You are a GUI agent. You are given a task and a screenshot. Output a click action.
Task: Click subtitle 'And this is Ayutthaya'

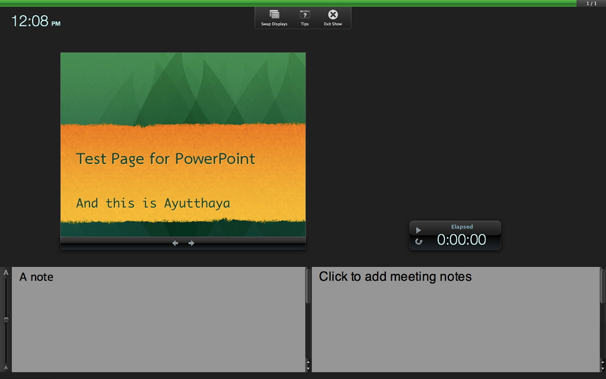coord(153,203)
